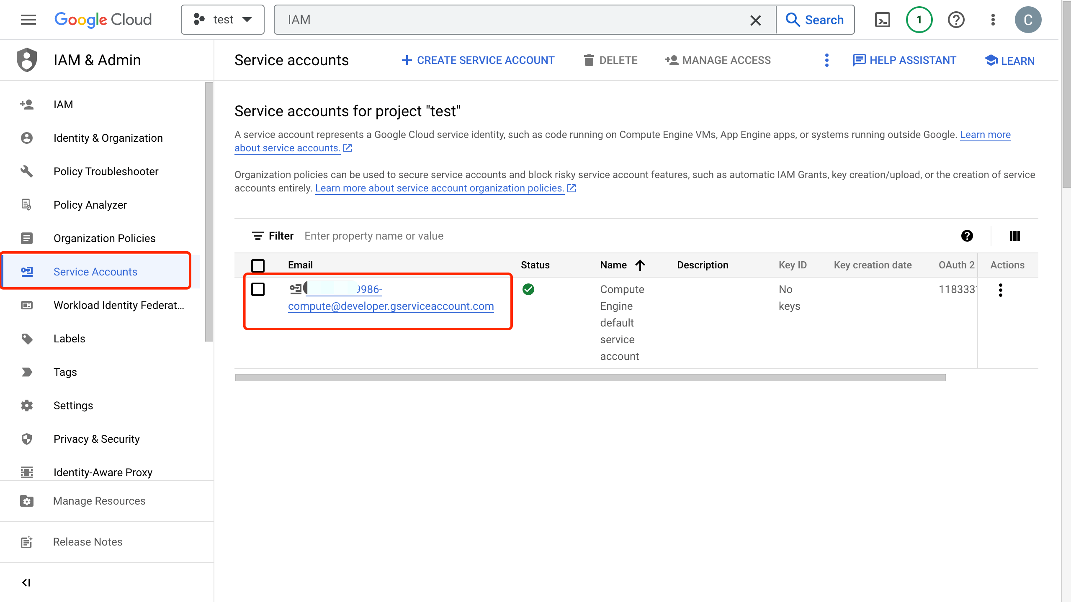1071x602 pixels.
Task: Click the Policy Analyzer document icon
Action: coord(27,205)
